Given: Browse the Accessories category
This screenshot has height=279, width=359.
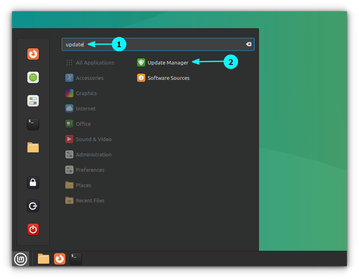Looking at the screenshot, I should pyautogui.click(x=90, y=78).
